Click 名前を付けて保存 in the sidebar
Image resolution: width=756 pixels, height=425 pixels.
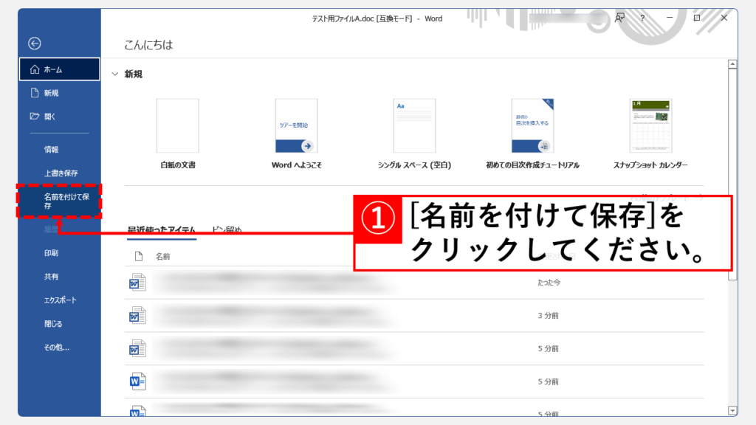point(66,201)
